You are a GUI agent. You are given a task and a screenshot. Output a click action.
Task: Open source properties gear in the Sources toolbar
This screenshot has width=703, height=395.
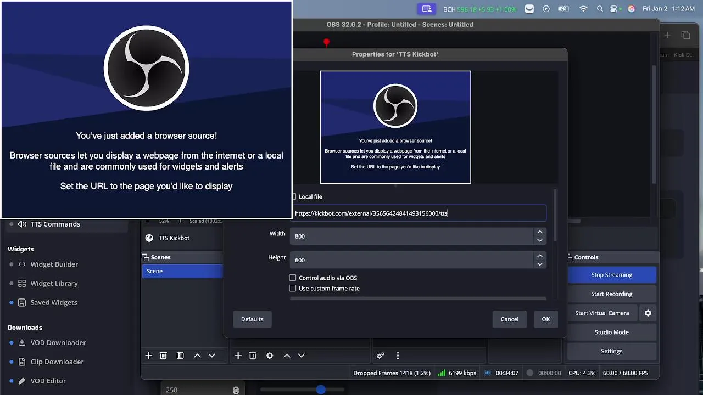click(270, 356)
